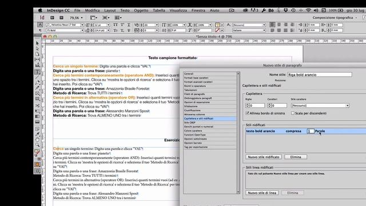
Task: Select Colore carattere category
Action: point(210,130)
